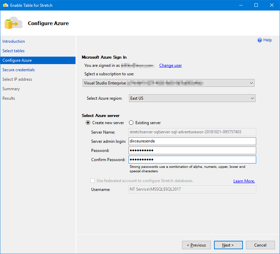This screenshot has width=280, height=254.
Task: Click the 'Select Azure server' heading
Action: click(x=101, y=116)
